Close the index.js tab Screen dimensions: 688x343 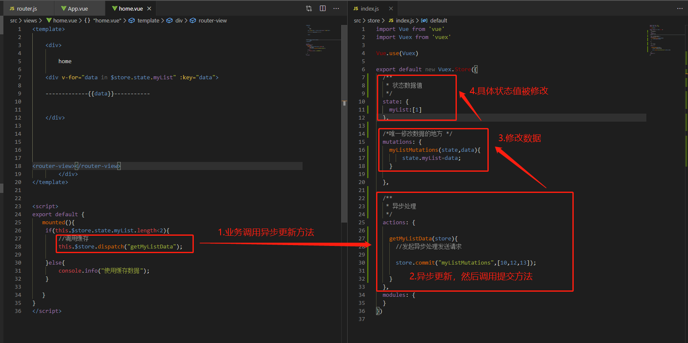point(391,8)
